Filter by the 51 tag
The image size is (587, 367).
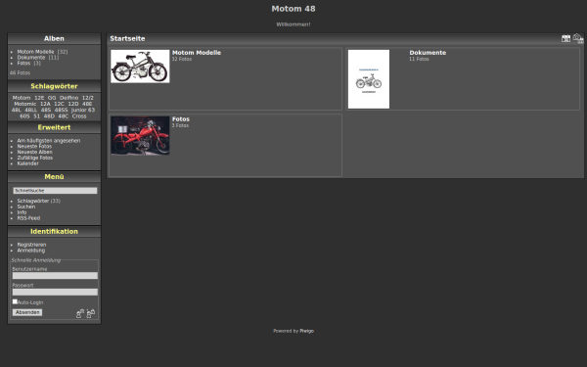click(37, 116)
